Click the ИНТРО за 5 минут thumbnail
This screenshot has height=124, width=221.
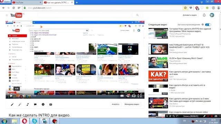158,103
